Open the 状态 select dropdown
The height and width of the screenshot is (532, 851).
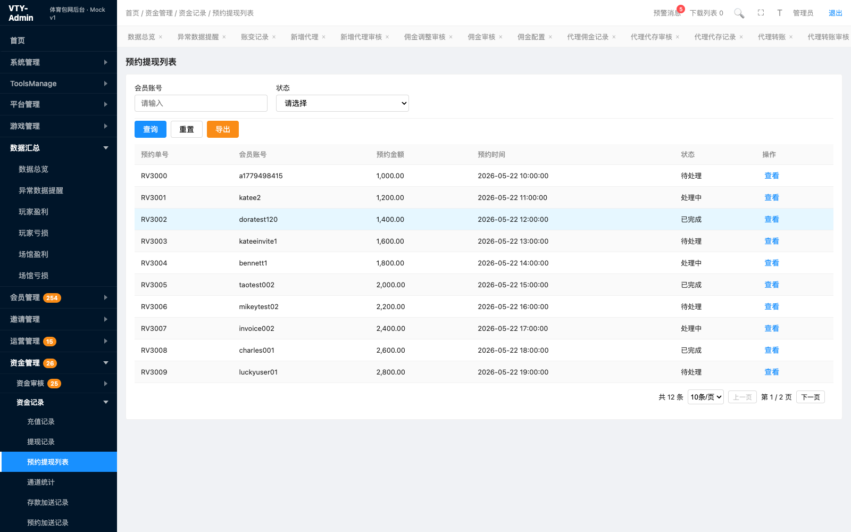(343, 103)
